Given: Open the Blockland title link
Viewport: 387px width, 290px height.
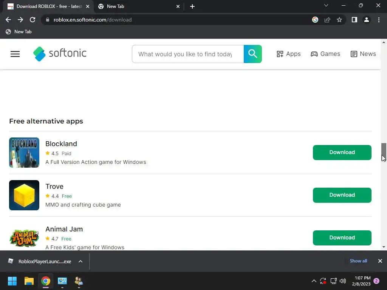Looking at the screenshot, I should [x=61, y=144].
